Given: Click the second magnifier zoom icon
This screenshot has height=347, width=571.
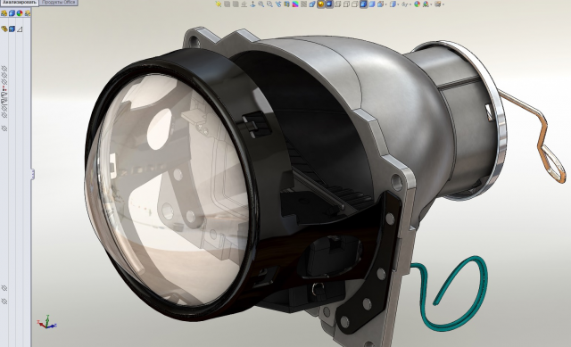Looking at the screenshot, I should 269,4.
